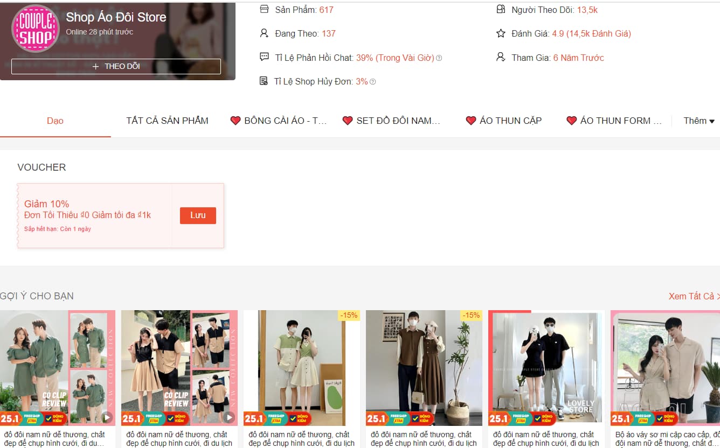Expand the Thêm categories dropdown
Image resolution: width=720 pixels, height=448 pixels.
(x=698, y=121)
